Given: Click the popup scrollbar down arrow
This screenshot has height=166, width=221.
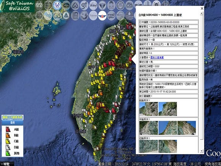Looking at the screenshot, I should (202, 151).
